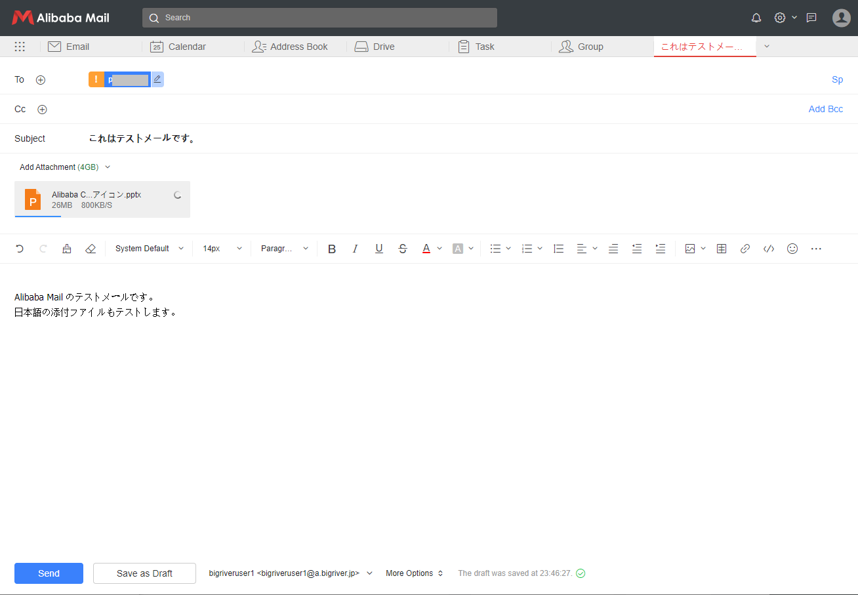The width and height of the screenshot is (858, 595).
Task: Insert a hyperlink via the link icon
Action: 745,249
